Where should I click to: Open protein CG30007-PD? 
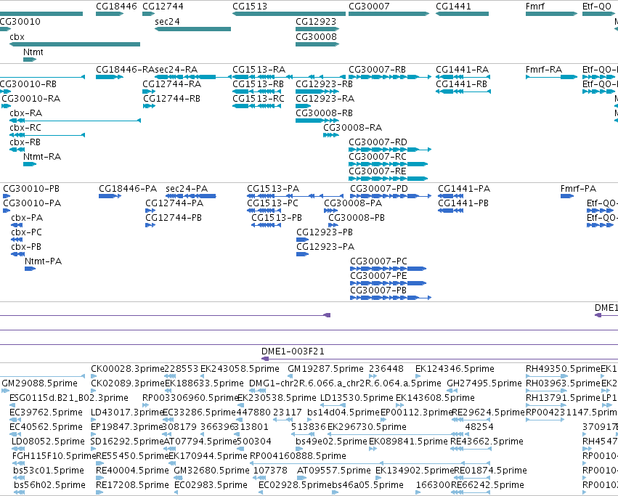379,189
